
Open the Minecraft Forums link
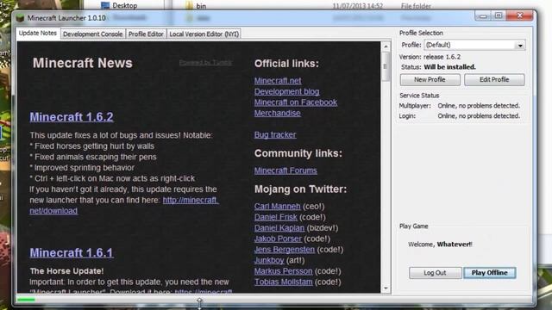pyautogui.click(x=285, y=170)
